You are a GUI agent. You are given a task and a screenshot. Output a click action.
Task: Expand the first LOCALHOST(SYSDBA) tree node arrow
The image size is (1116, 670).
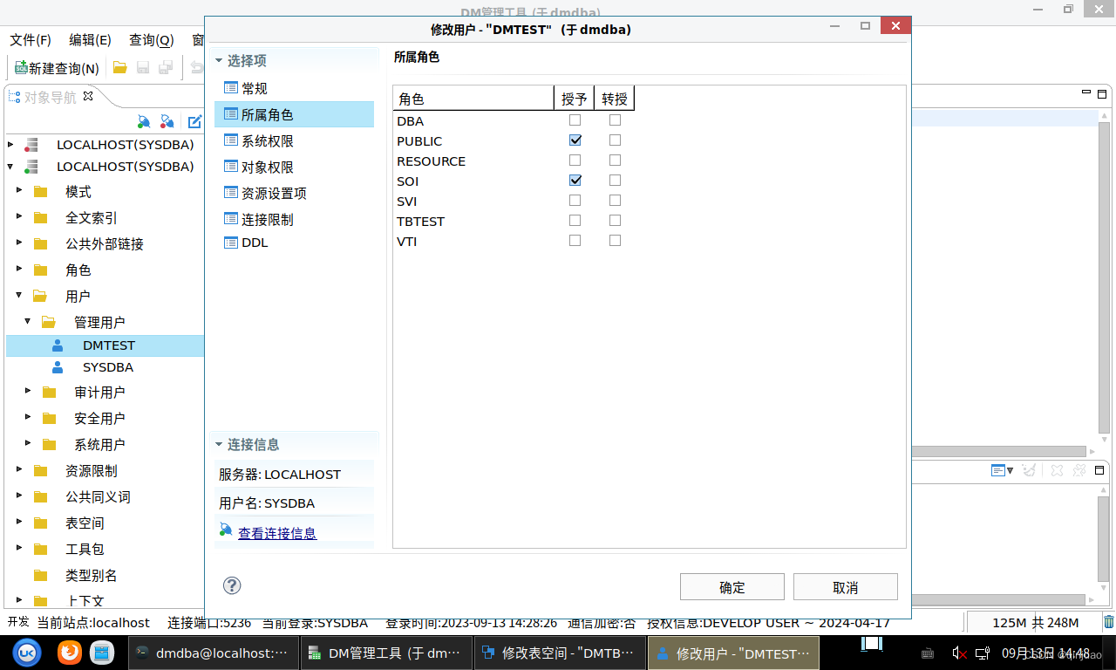point(10,145)
